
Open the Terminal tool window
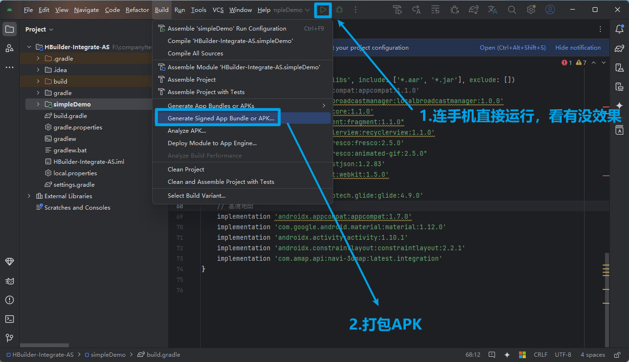point(10,319)
